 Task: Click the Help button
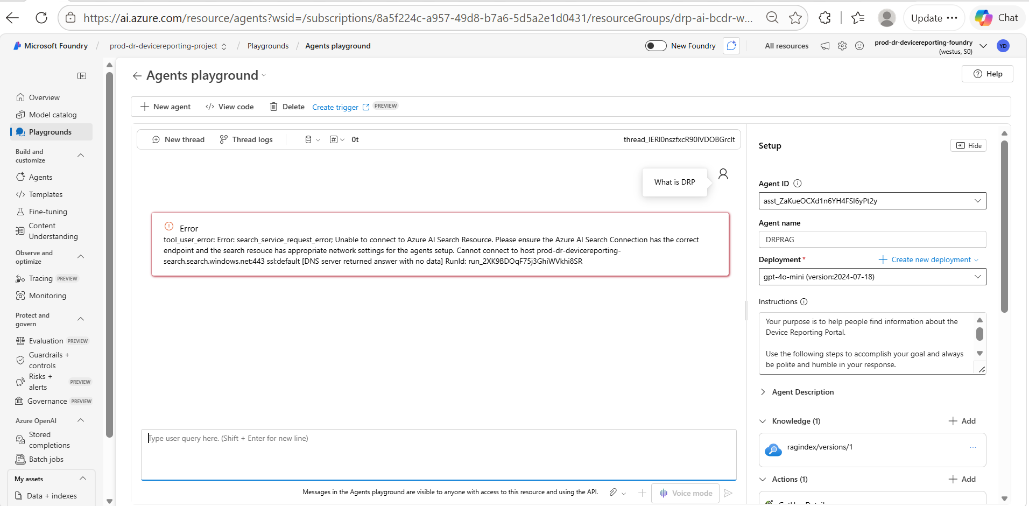pos(987,74)
